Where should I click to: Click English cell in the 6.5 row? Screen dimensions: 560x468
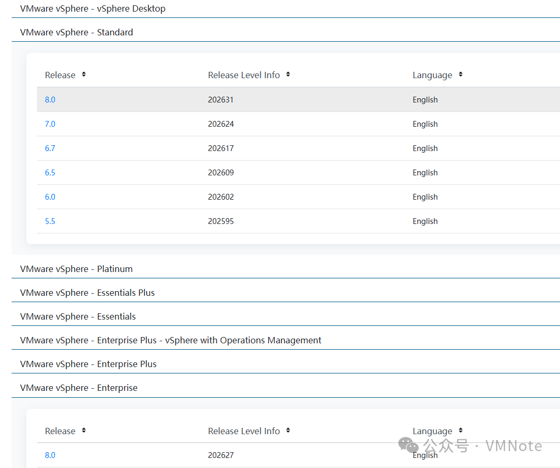click(425, 173)
